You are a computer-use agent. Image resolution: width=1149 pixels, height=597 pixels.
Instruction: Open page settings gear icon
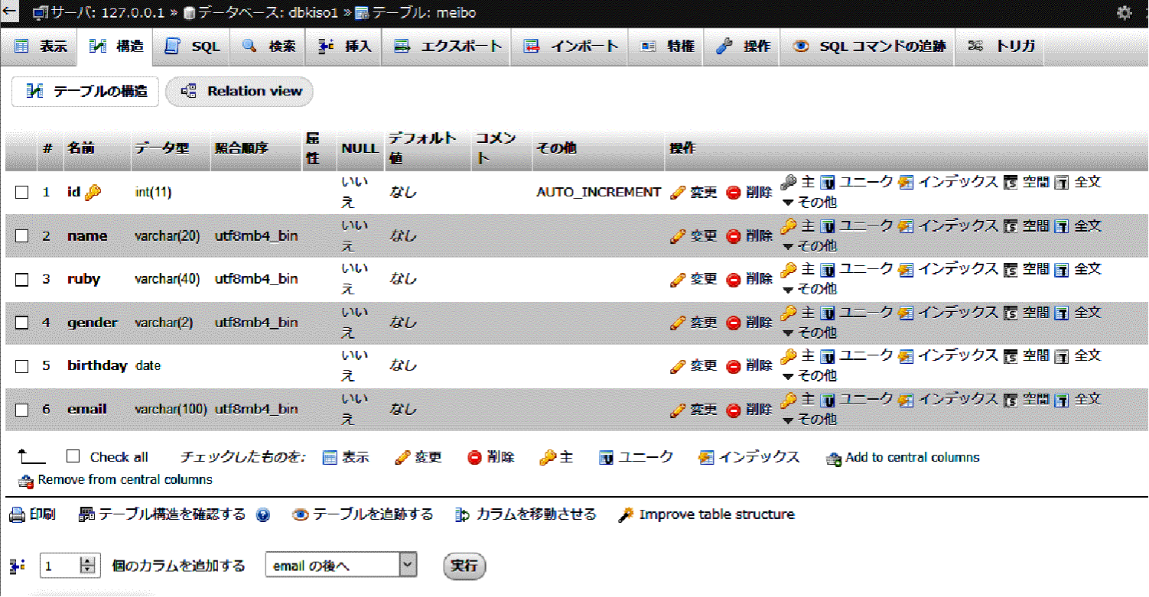[1124, 12]
